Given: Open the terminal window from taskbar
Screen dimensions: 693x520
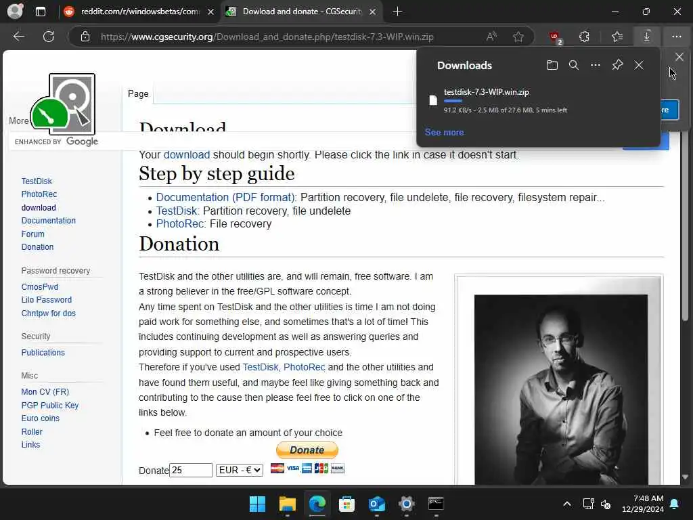Looking at the screenshot, I should point(436,504).
